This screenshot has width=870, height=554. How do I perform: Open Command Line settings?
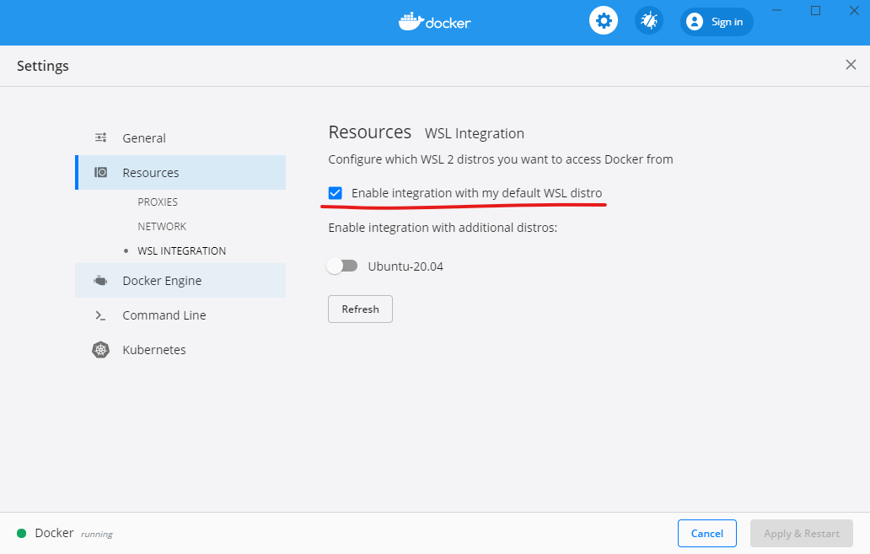180,315
